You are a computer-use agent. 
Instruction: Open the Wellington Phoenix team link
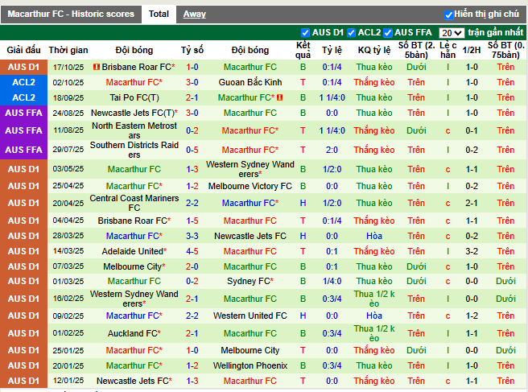point(250,365)
